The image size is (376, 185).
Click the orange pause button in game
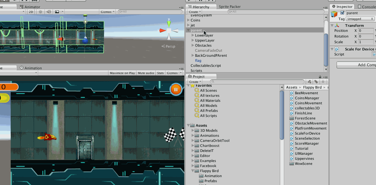[176, 90]
